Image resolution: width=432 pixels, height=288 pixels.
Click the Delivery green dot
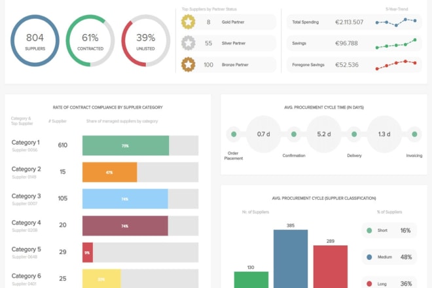(x=354, y=134)
